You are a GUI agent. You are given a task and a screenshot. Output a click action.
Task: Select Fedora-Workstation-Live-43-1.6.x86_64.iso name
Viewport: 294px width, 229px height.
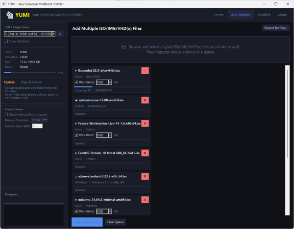(109, 124)
